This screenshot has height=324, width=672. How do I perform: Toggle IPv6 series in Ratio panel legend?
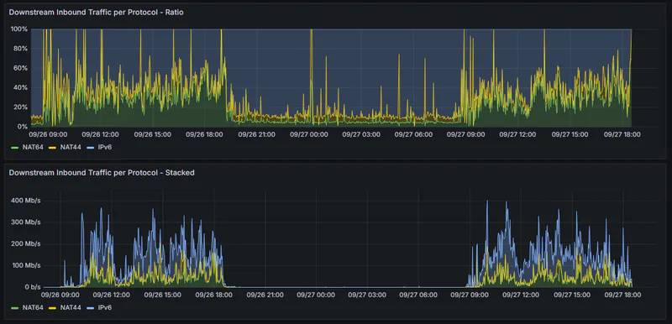[x=105, y=147]
